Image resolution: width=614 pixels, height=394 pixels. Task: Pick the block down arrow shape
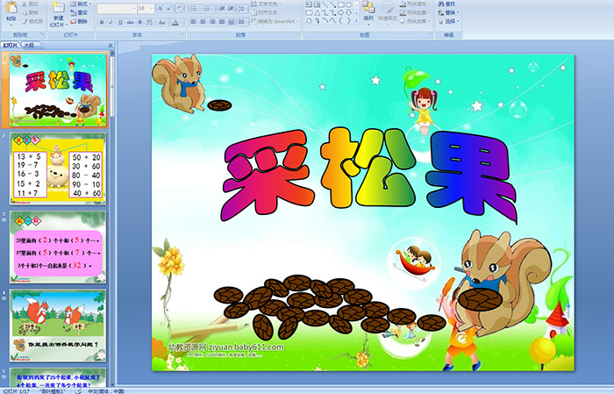tap(348, 12)
